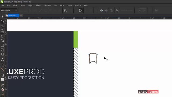Click the Welcome Screen home icon
This screenshot has height=97, width=172.
pyautogui.click(x=7, y=16)
